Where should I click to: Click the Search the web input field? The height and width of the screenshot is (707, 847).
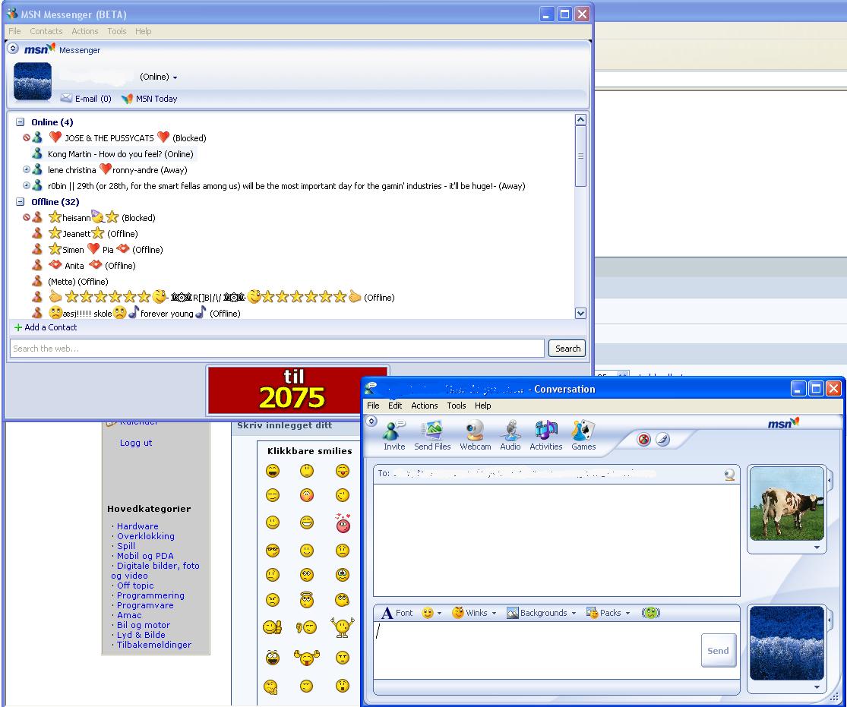[277, 349]
